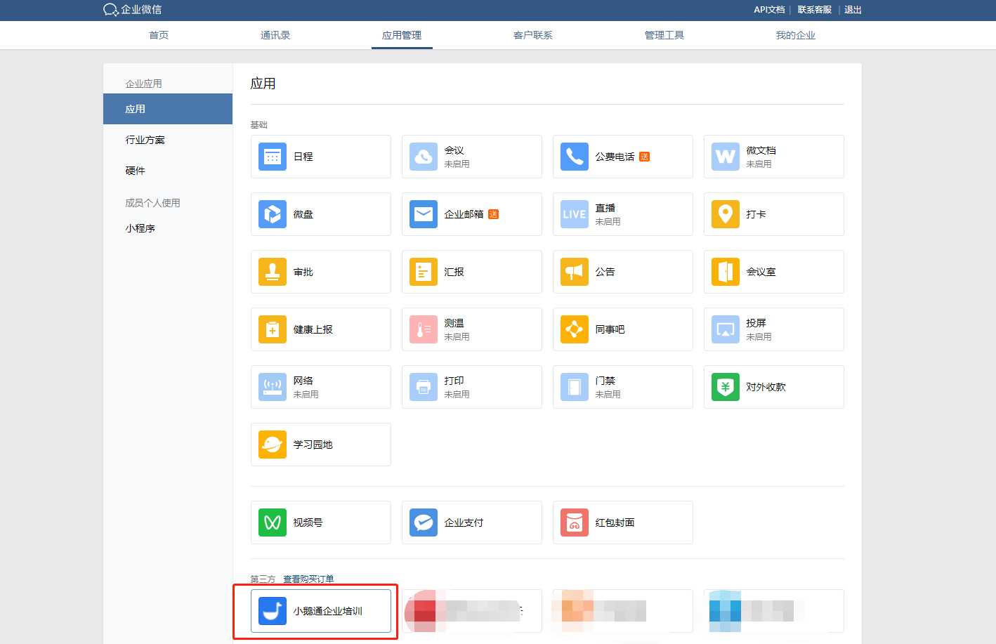The image size is (996, 644).
Task: Open the 小鹅通企业培训 goose icon
Action: pyautogui.click(x=273, y=611)
